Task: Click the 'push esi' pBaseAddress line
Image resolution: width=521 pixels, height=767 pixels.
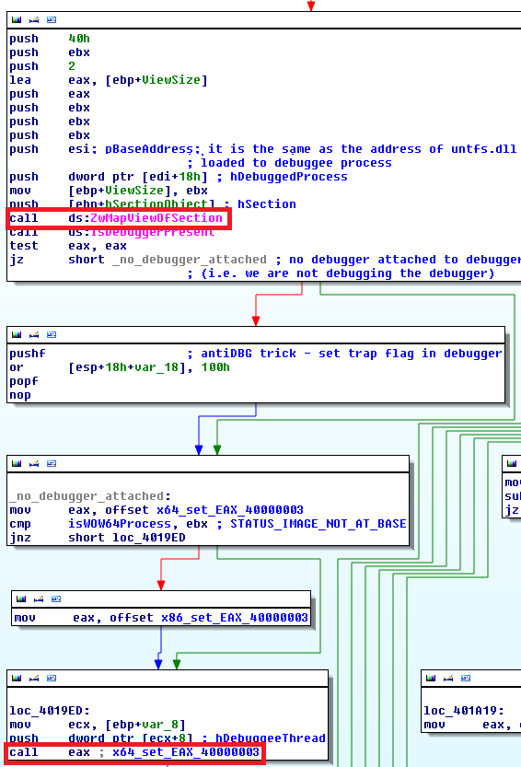Action: [x=263, y=149]
